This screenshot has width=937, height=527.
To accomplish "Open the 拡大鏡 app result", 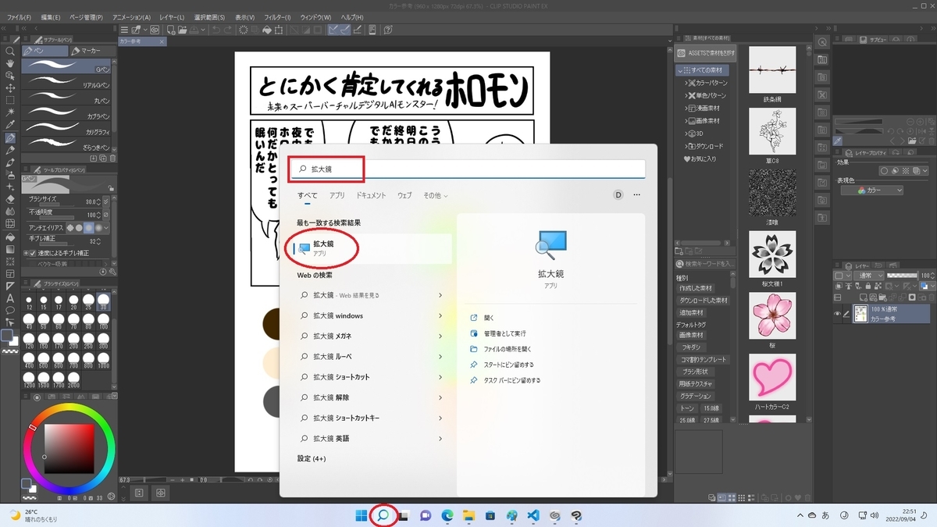I will point(367,248).
